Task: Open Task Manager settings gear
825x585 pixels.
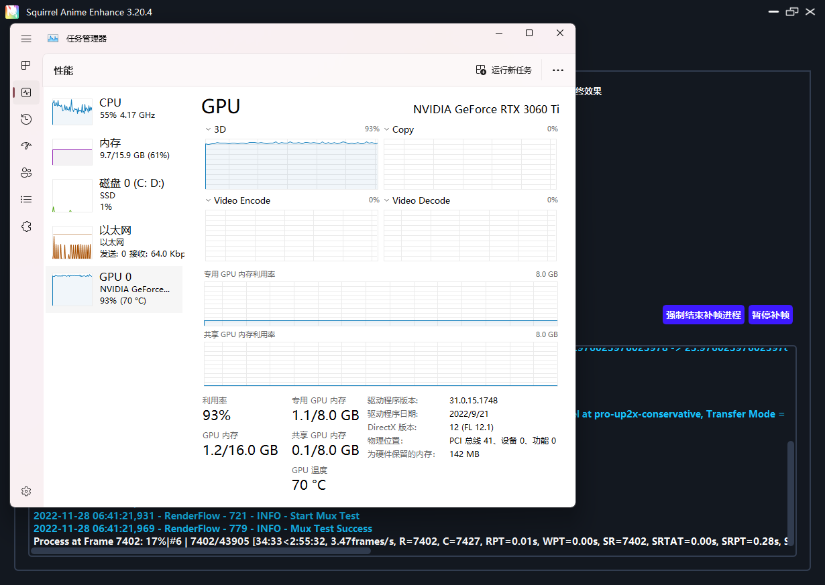Action: point(26,491)
